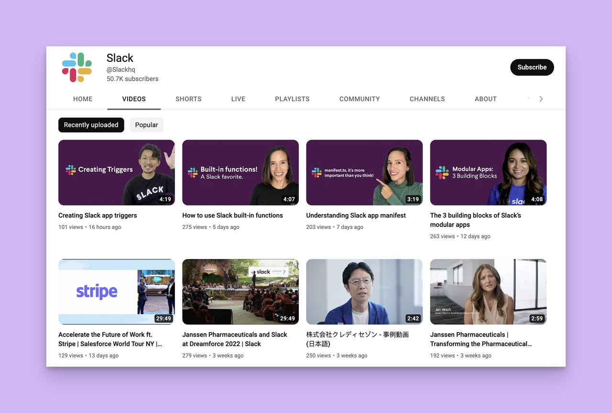Click title 'Understanding Slack app manifest'
Image resolution: width=612 pixels, height=413 pixels.
coord(356,216)
